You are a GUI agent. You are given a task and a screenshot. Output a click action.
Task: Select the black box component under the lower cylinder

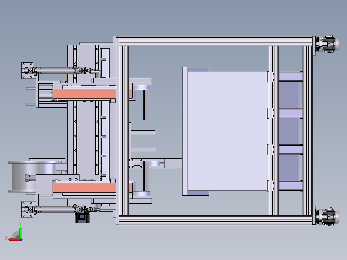coord(82,218)
